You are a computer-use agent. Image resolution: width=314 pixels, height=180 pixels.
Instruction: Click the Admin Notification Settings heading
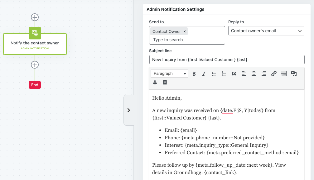coord(176,9)
